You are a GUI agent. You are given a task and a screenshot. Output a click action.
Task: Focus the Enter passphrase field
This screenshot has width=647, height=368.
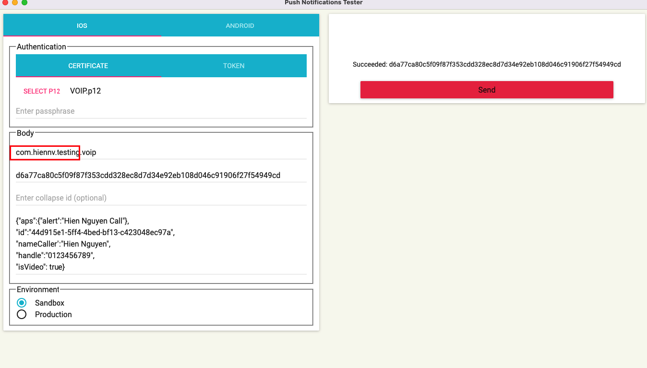tap(161, 111)
